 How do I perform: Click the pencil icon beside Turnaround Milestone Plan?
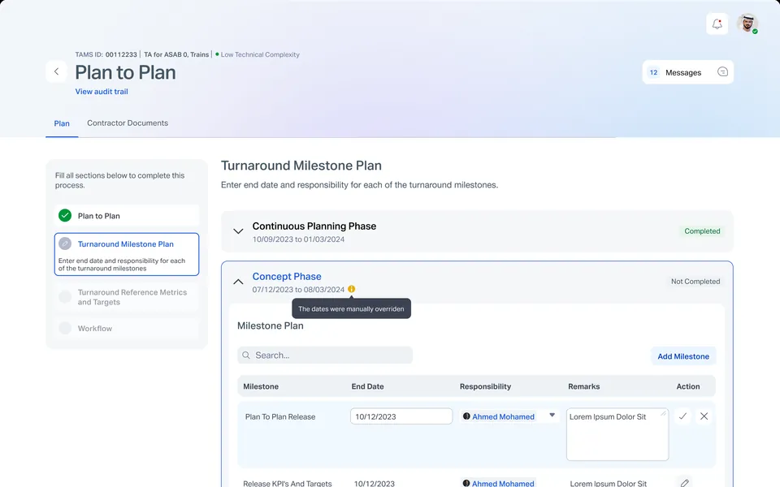click(65, 243)
